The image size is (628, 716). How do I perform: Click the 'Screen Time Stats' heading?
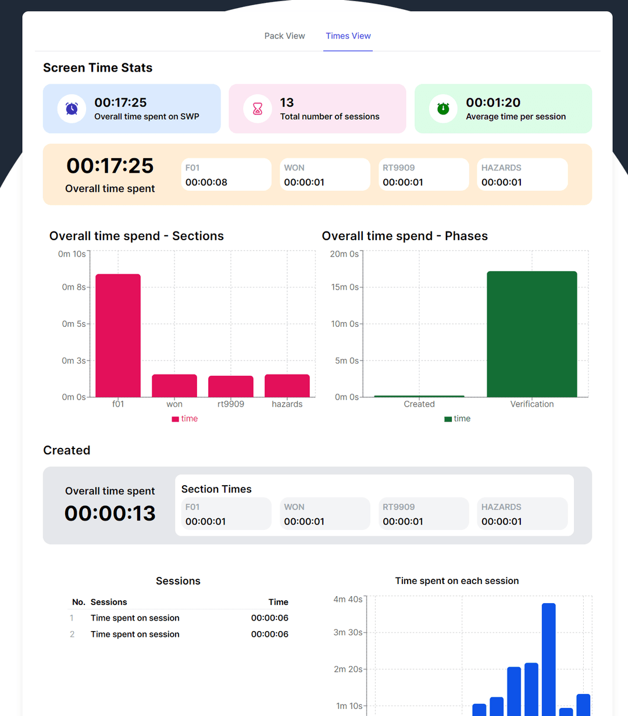[97, 67]
